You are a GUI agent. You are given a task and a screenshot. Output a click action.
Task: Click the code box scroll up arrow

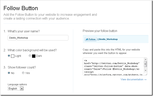(x=145, y=59)
